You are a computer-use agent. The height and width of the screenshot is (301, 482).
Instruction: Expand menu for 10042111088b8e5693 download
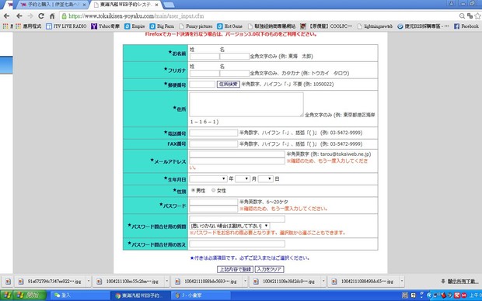(x=245, y=281)
